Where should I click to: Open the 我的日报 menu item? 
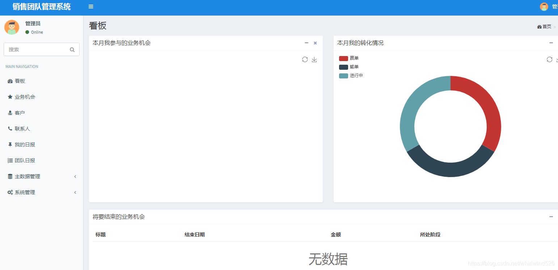(42, 145)
